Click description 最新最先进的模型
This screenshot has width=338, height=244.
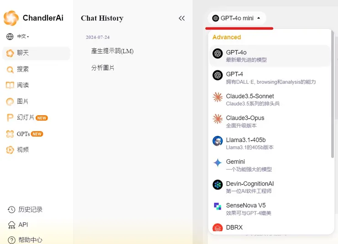coord(246,60)
